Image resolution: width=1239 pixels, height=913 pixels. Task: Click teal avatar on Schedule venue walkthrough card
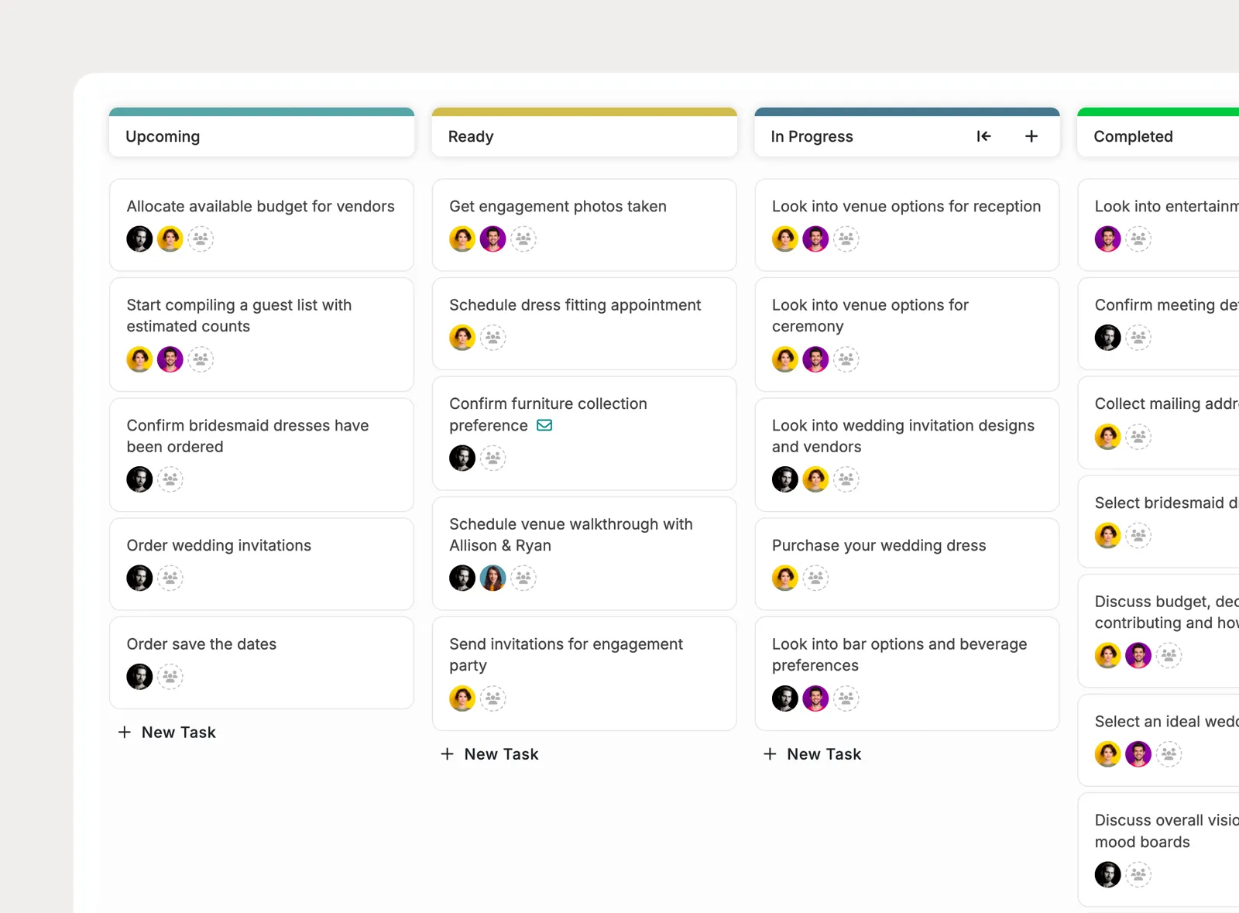[493, 578]
